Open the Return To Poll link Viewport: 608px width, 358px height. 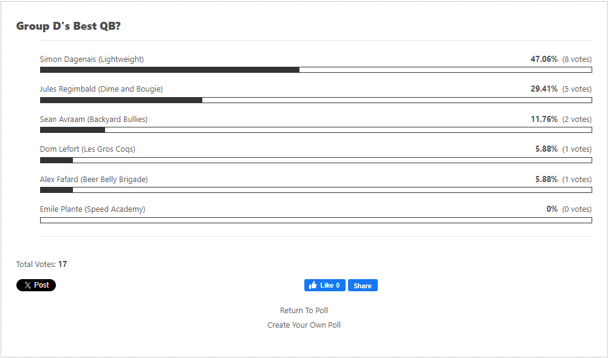304,310
